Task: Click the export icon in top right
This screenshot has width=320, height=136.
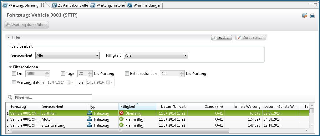Action: coord(305,16)
